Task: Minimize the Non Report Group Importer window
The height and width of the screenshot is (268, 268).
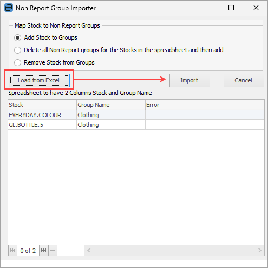Action: [x=207, y=8]
